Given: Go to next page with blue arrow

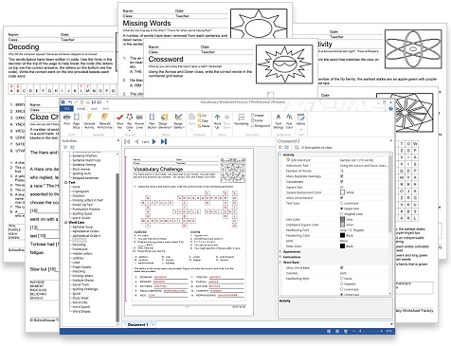Looking at the screenshot, I should pos(154,141).
